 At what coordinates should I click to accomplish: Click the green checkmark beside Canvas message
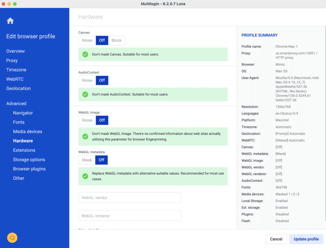point(85,54)
